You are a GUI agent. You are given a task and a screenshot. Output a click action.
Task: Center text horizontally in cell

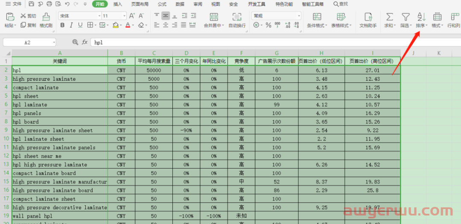[166, 25]
